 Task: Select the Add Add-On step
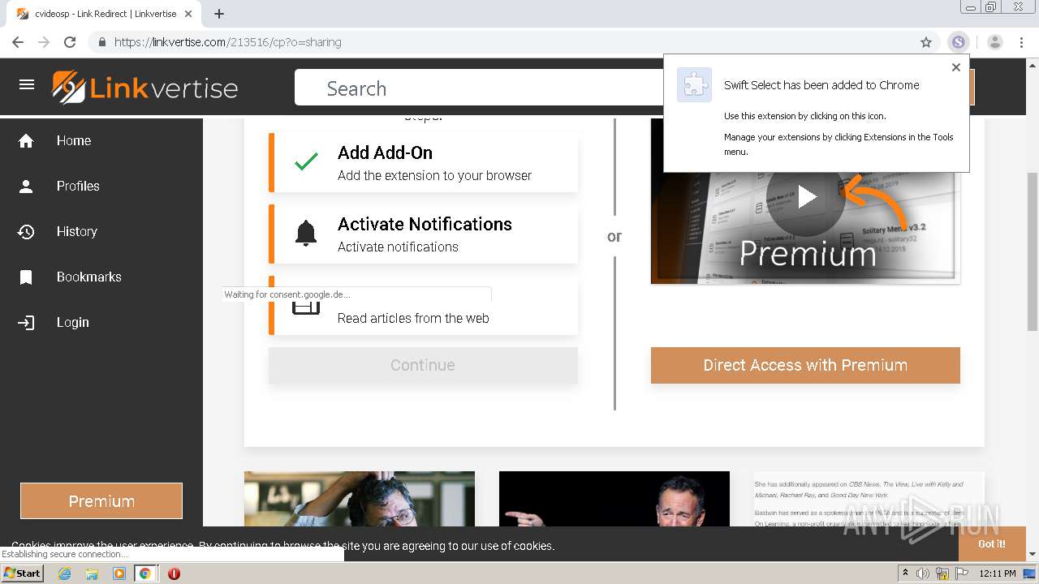[423, 163]
